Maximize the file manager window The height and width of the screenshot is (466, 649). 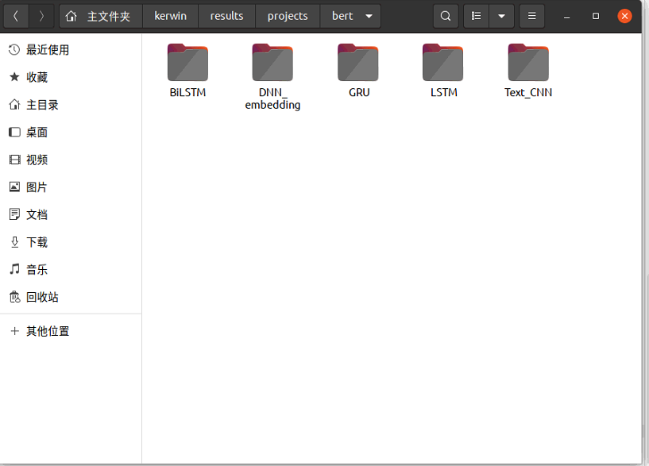pos(596,16)
